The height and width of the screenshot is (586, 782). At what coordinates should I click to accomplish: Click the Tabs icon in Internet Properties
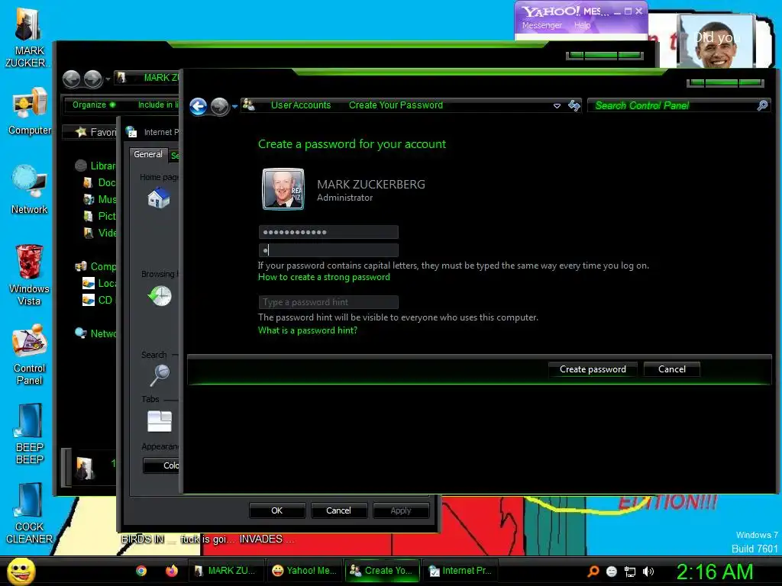point(160,421)
